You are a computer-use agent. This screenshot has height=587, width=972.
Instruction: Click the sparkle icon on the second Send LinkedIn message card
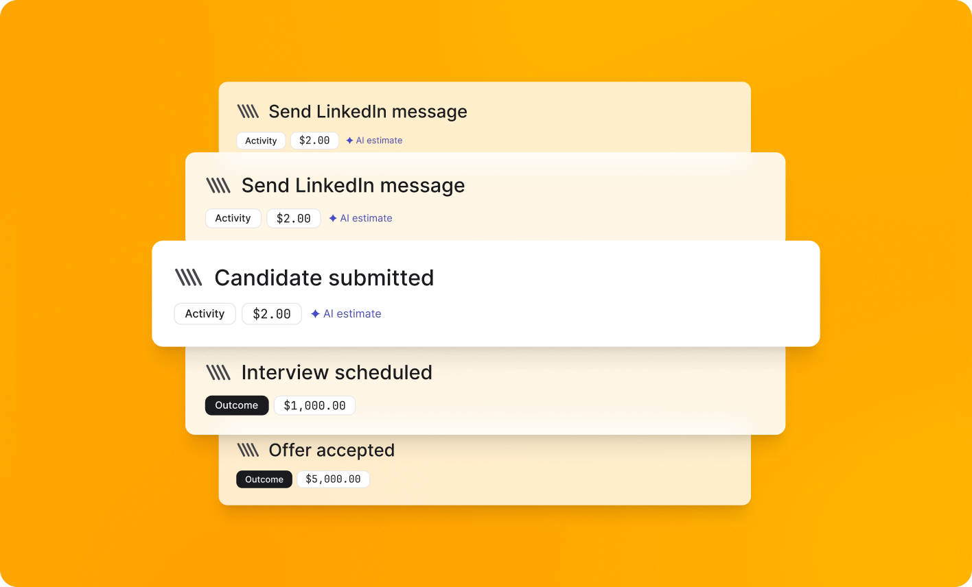(x=333, y=218)
